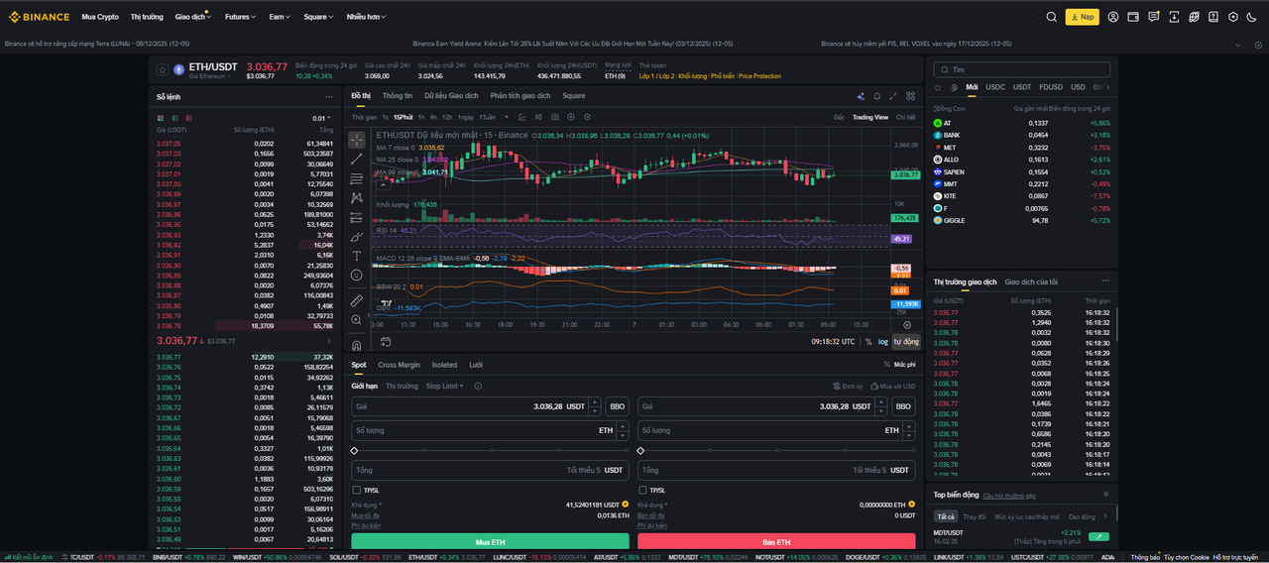Image resolution: width=1269 pixels, height=563 pixels.
Task: Open the Earn menu dropdown
Action: [280, 17]
